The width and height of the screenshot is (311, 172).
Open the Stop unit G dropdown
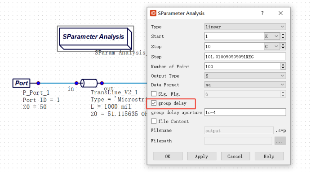click(x=272, y=46)
